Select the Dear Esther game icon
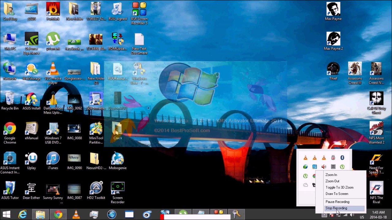The image size is (392, 220). click(32, 190)
